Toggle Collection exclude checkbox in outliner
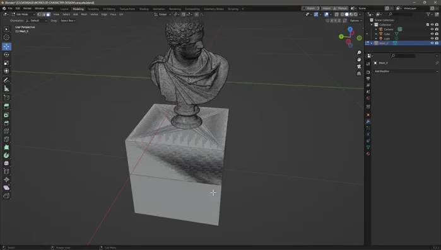This screenshot has width=441, height=250. pos(428,25)
